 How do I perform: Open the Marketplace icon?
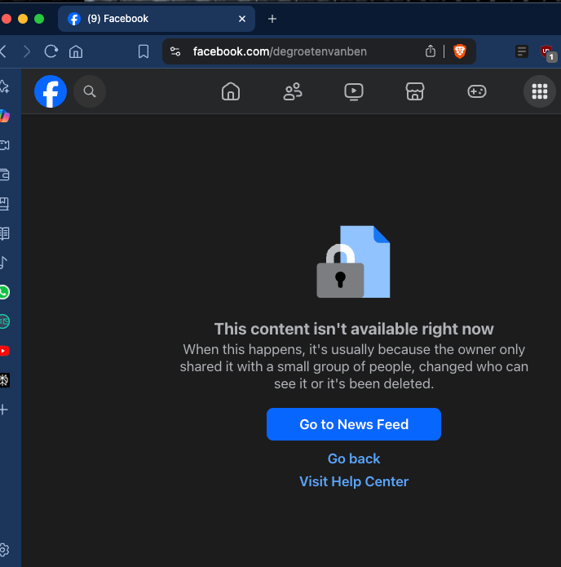coord(415,91)
